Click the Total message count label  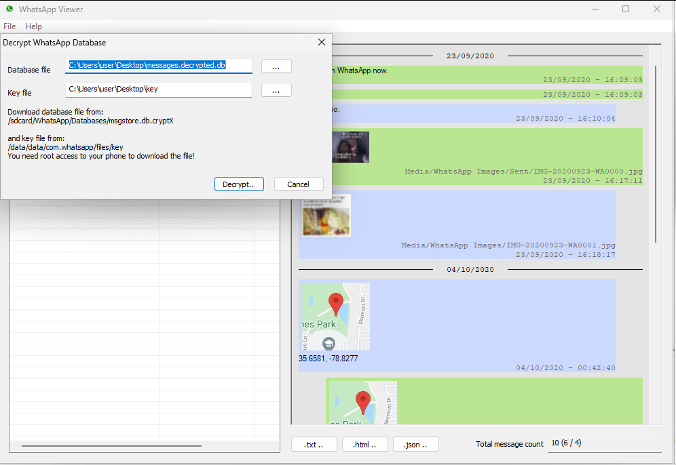[x=510, y=444]
